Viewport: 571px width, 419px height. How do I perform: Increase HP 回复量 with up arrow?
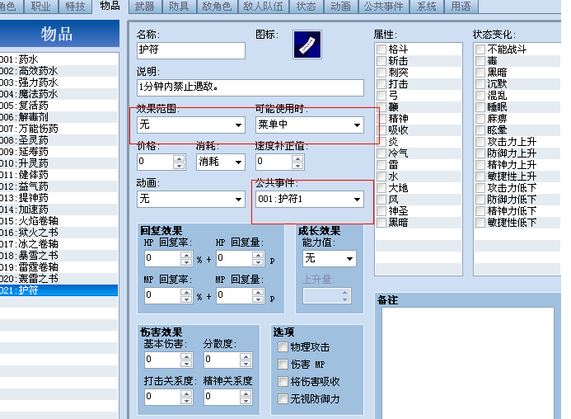pyautogui.click(x=258, y=255)
